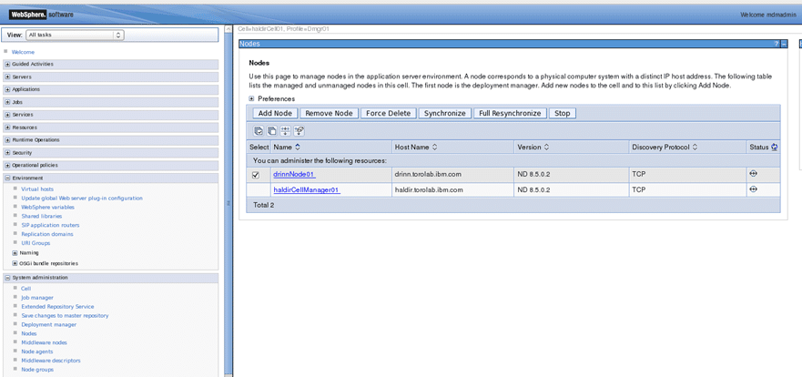The image size is (802, 377).
Task: Open the haldirCellManager01 node link
Action: point(307,189)
